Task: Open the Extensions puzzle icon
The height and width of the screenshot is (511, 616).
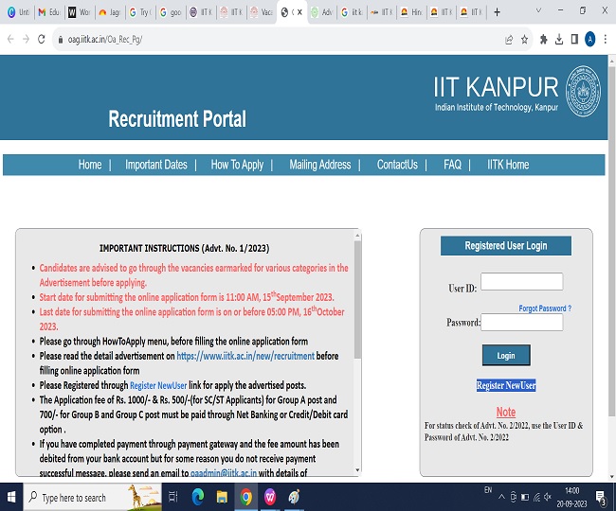Action: coord(544,39)
